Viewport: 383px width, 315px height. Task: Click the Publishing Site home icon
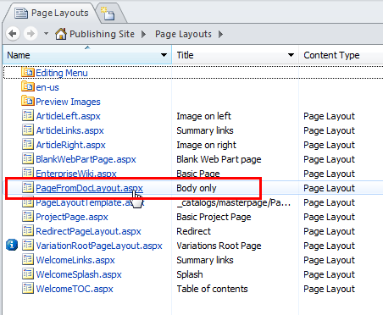[61, 34]
